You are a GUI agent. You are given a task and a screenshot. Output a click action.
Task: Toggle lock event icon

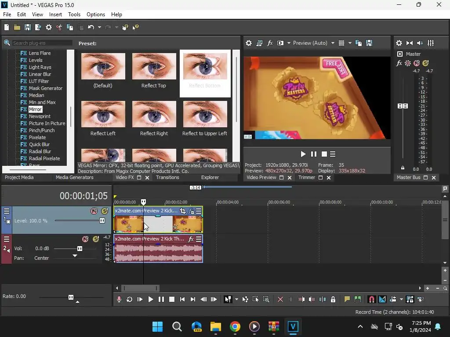(x=333, y=299)
